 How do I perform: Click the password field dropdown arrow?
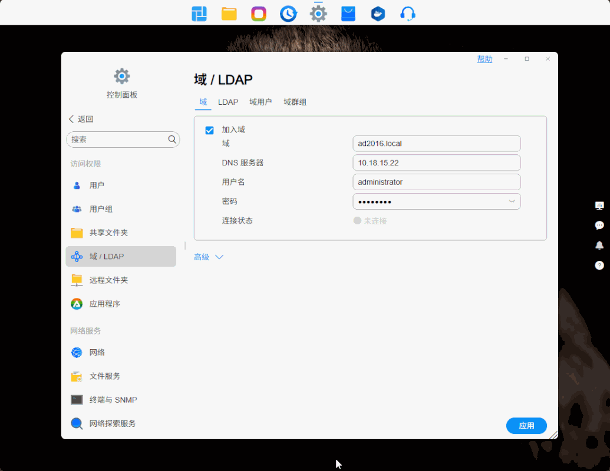pos(512,201)
